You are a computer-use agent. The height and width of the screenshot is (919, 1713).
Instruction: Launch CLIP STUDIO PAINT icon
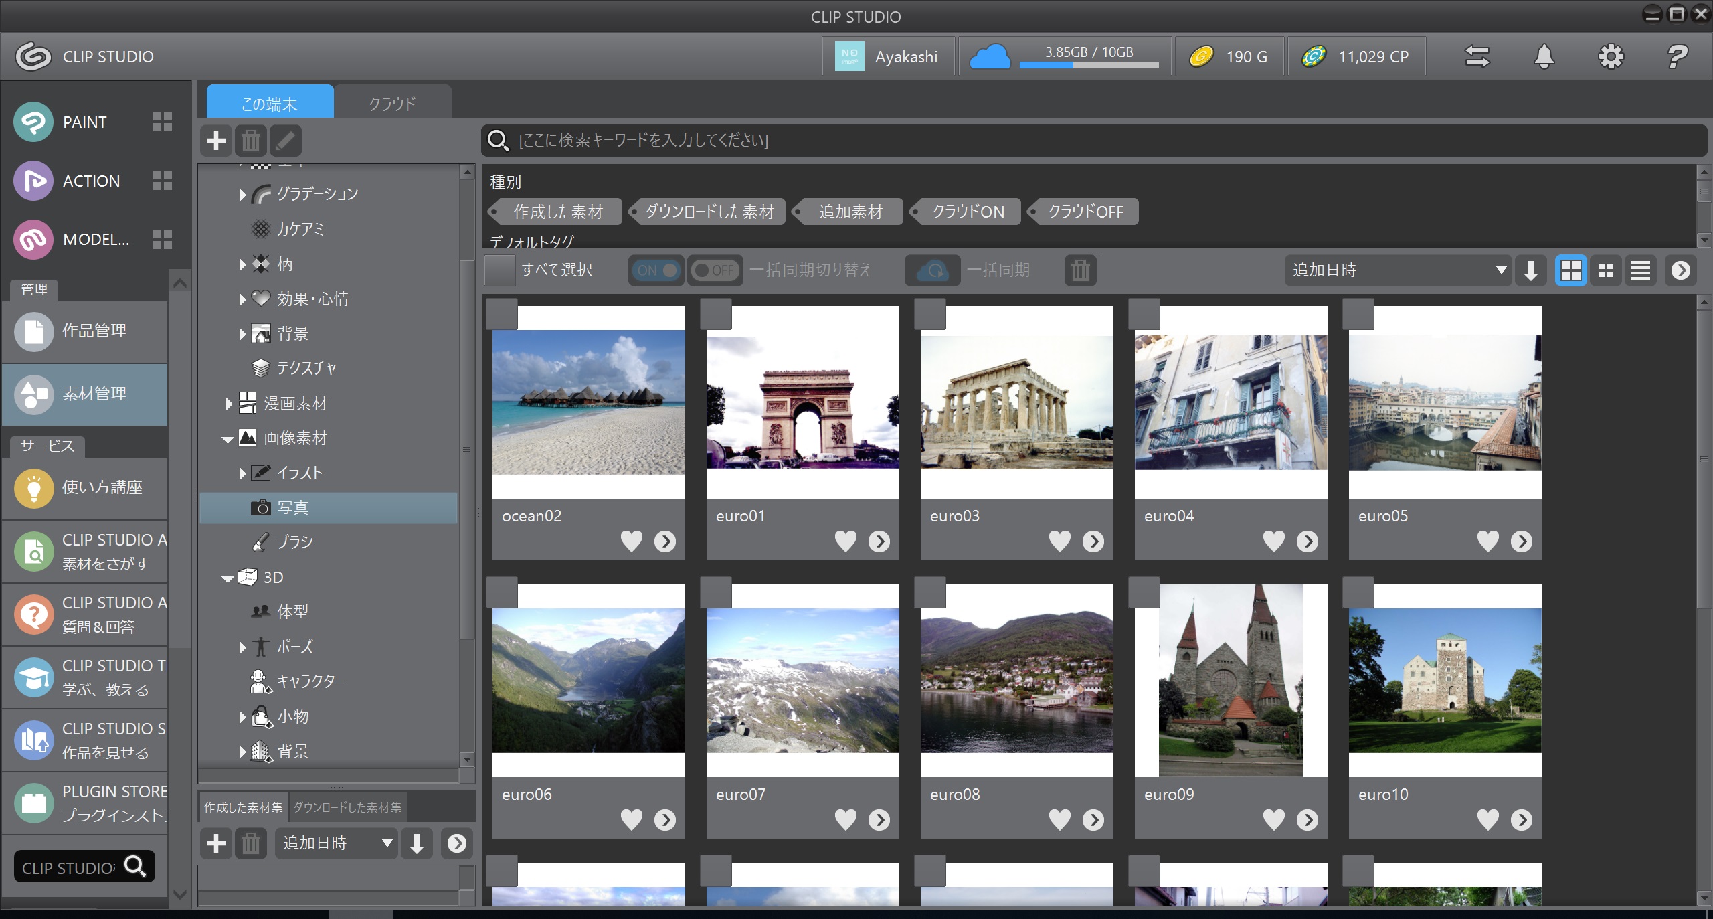coord(33,122)
